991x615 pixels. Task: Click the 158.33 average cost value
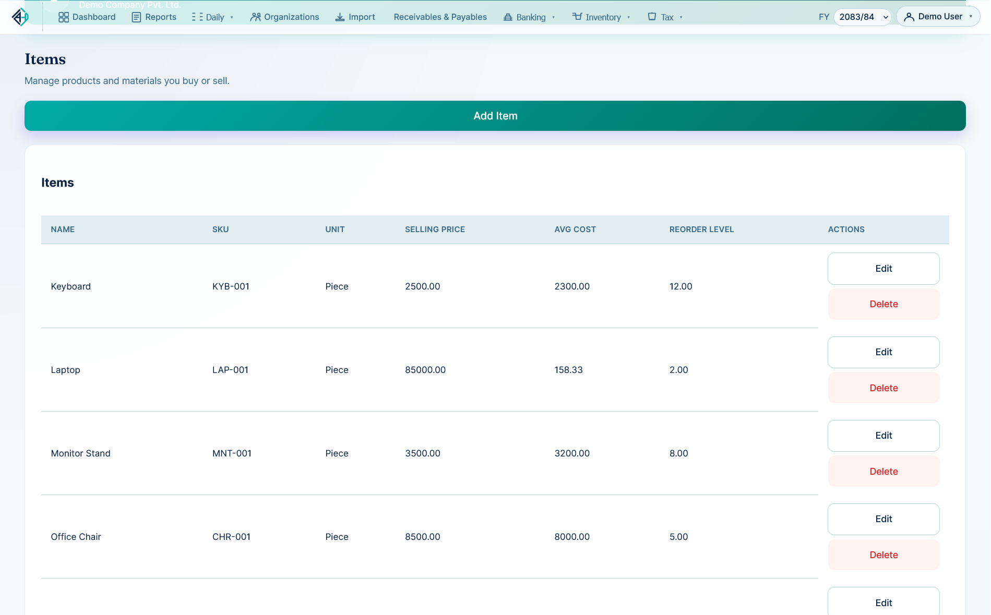click(568, 370)
